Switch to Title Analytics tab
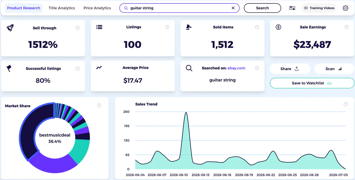The width and height of the screenshot is (355, 180). 62,8
